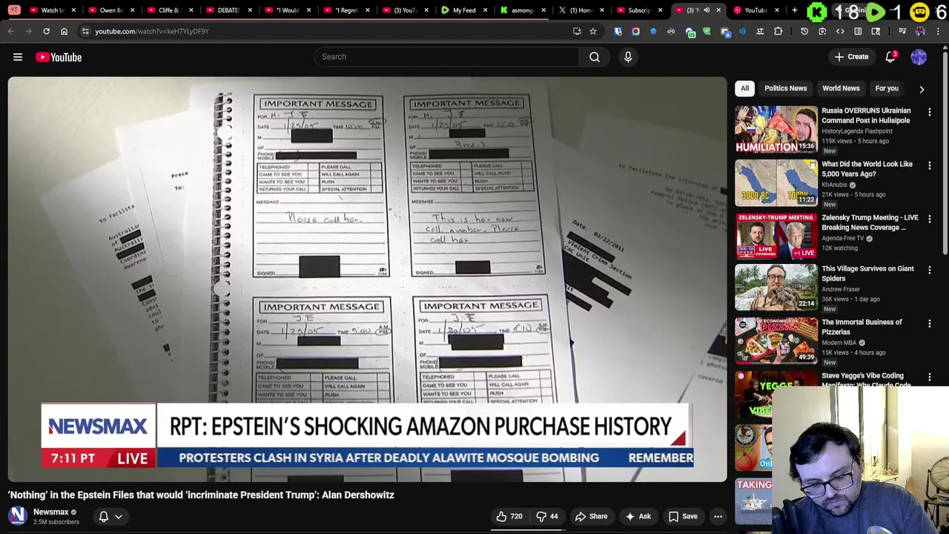Open Russia OVERRUNS Ukrainian Command Post thumbnail

point(776,129)
